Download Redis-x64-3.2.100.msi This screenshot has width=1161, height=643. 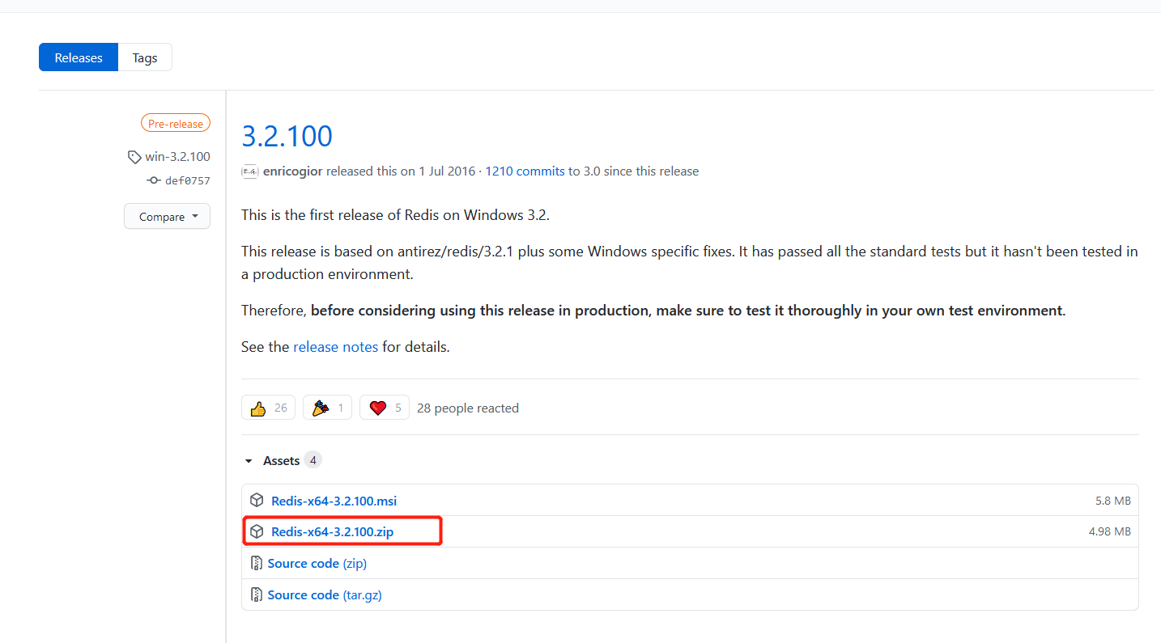334,501
